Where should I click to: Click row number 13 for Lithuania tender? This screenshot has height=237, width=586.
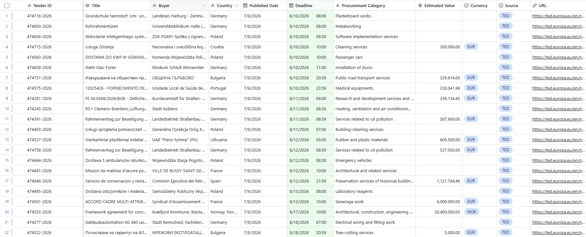coord(7,140)
